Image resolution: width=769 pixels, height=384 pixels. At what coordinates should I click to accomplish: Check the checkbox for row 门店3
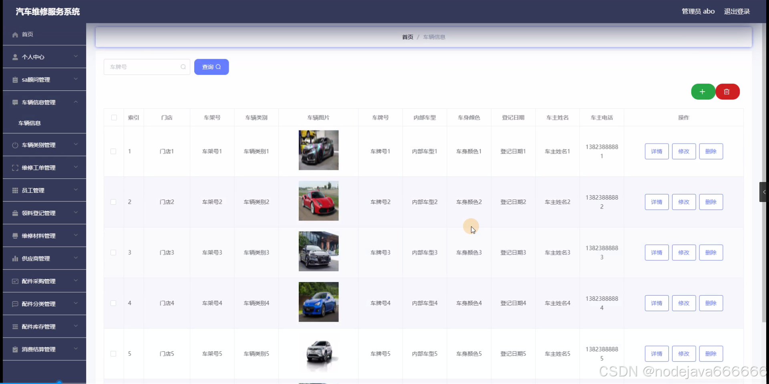click(x=113, y=253)
